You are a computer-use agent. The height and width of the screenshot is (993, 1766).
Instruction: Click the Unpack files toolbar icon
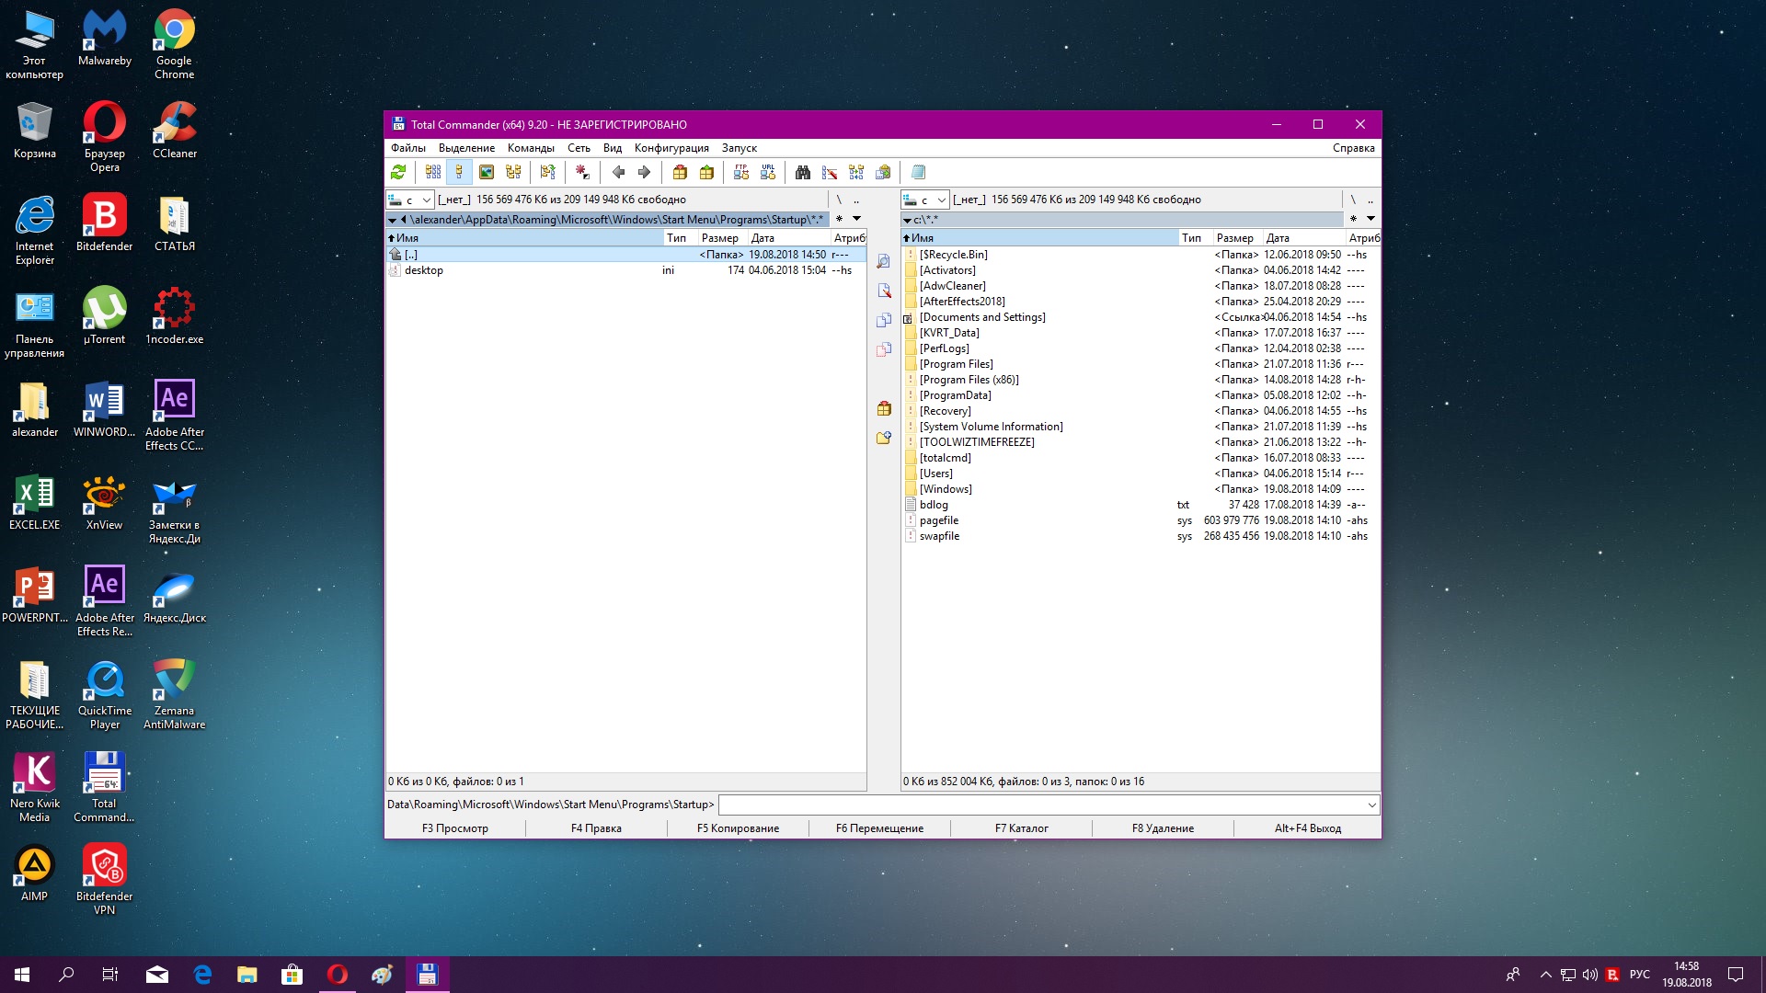point(706,172)
